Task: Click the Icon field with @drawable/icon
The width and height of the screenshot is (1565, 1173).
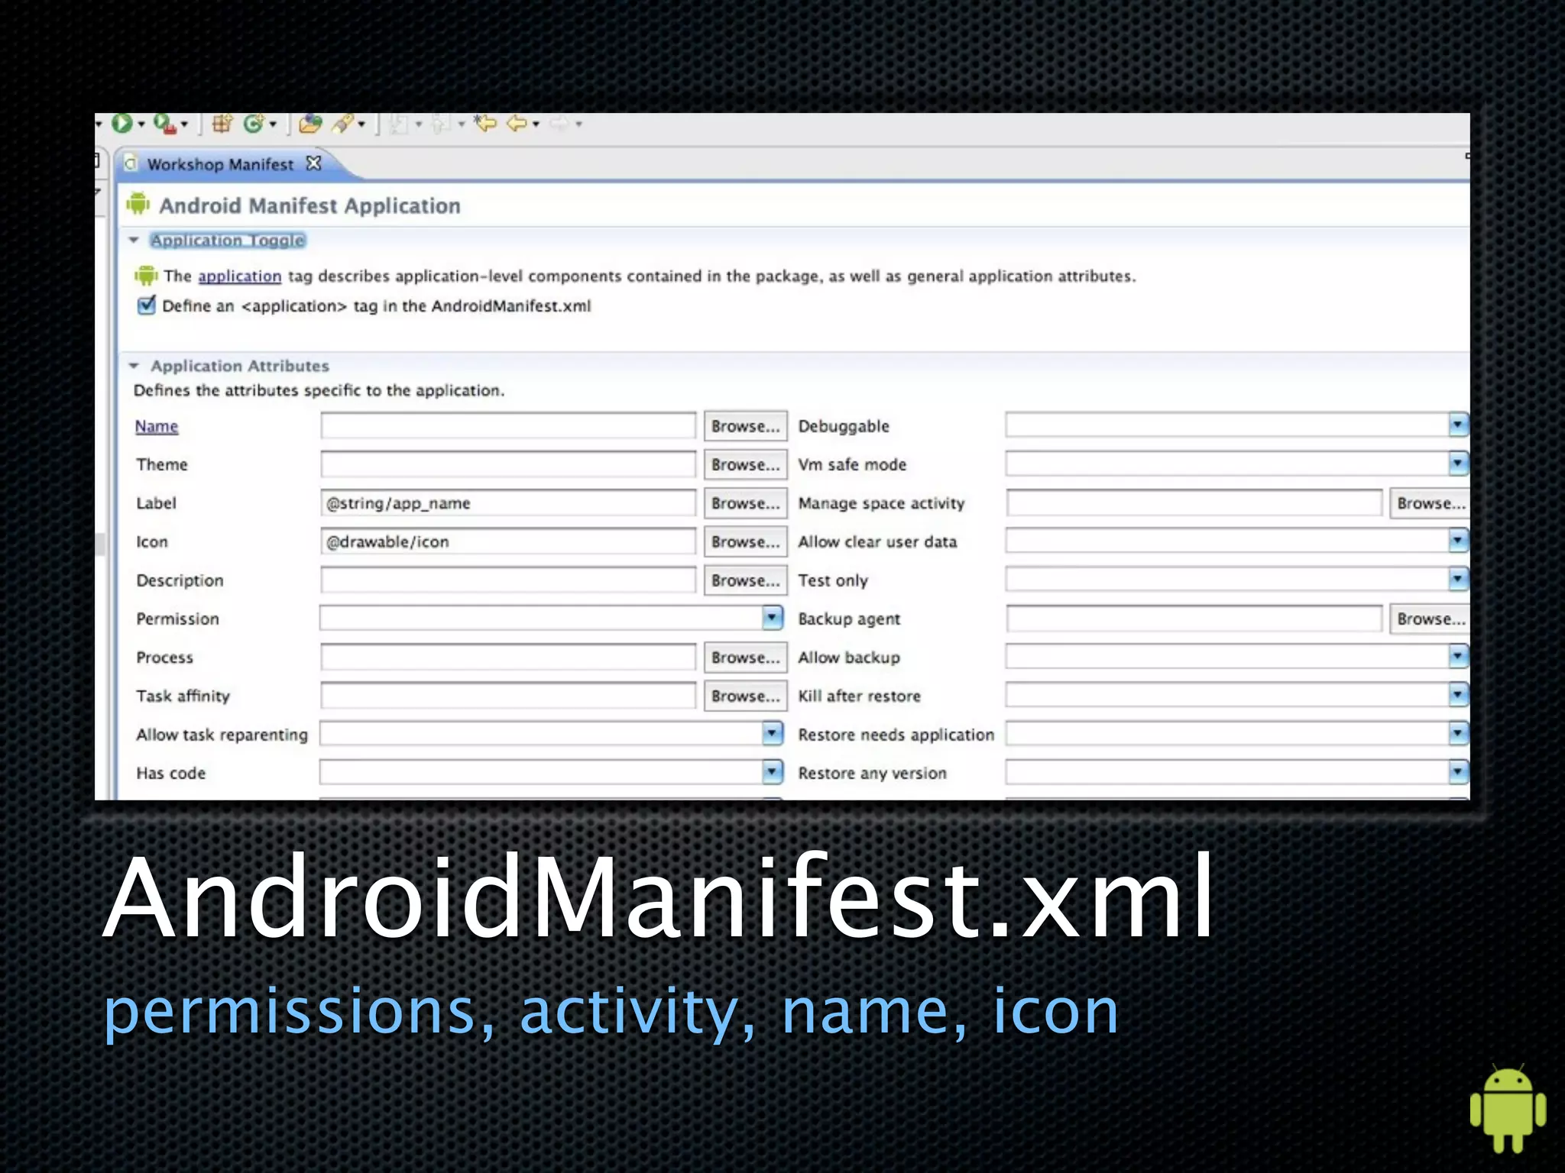Action: pos(508,541)
